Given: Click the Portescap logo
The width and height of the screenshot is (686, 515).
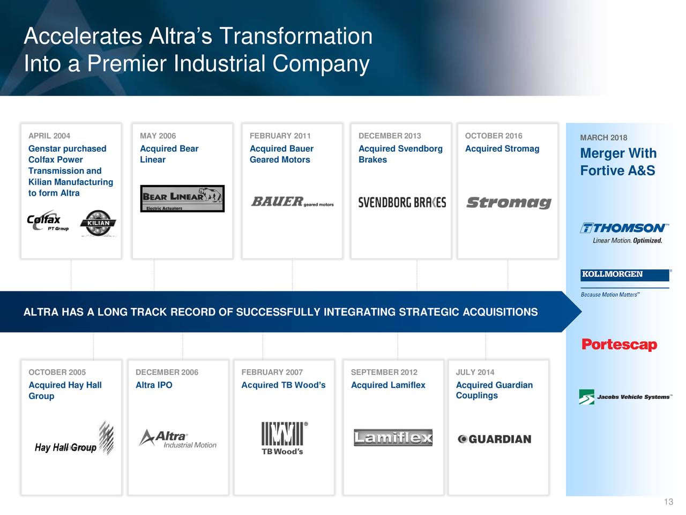Looking at the screenshot, I should pos(619,345).
